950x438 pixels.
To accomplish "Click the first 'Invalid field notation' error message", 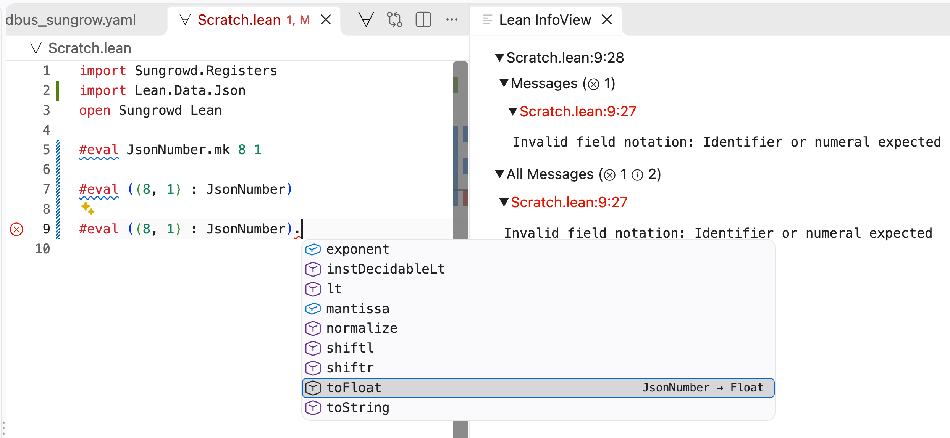I will point(727,142).
